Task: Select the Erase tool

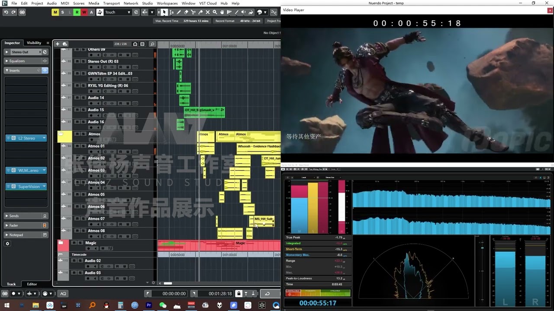Action: [186, 12]
